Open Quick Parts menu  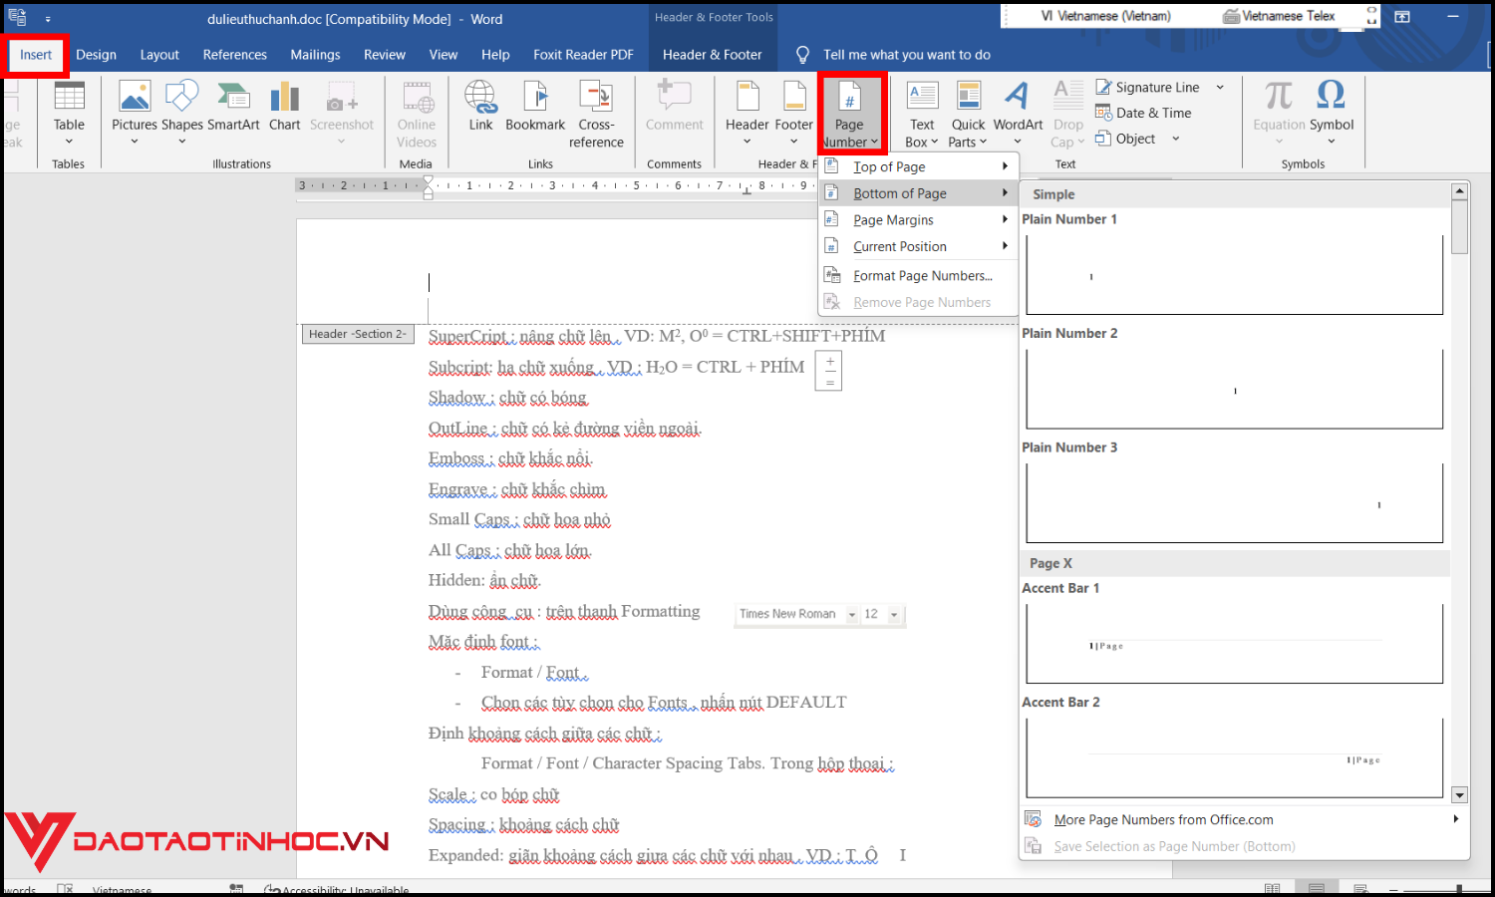tap(968, 115)
